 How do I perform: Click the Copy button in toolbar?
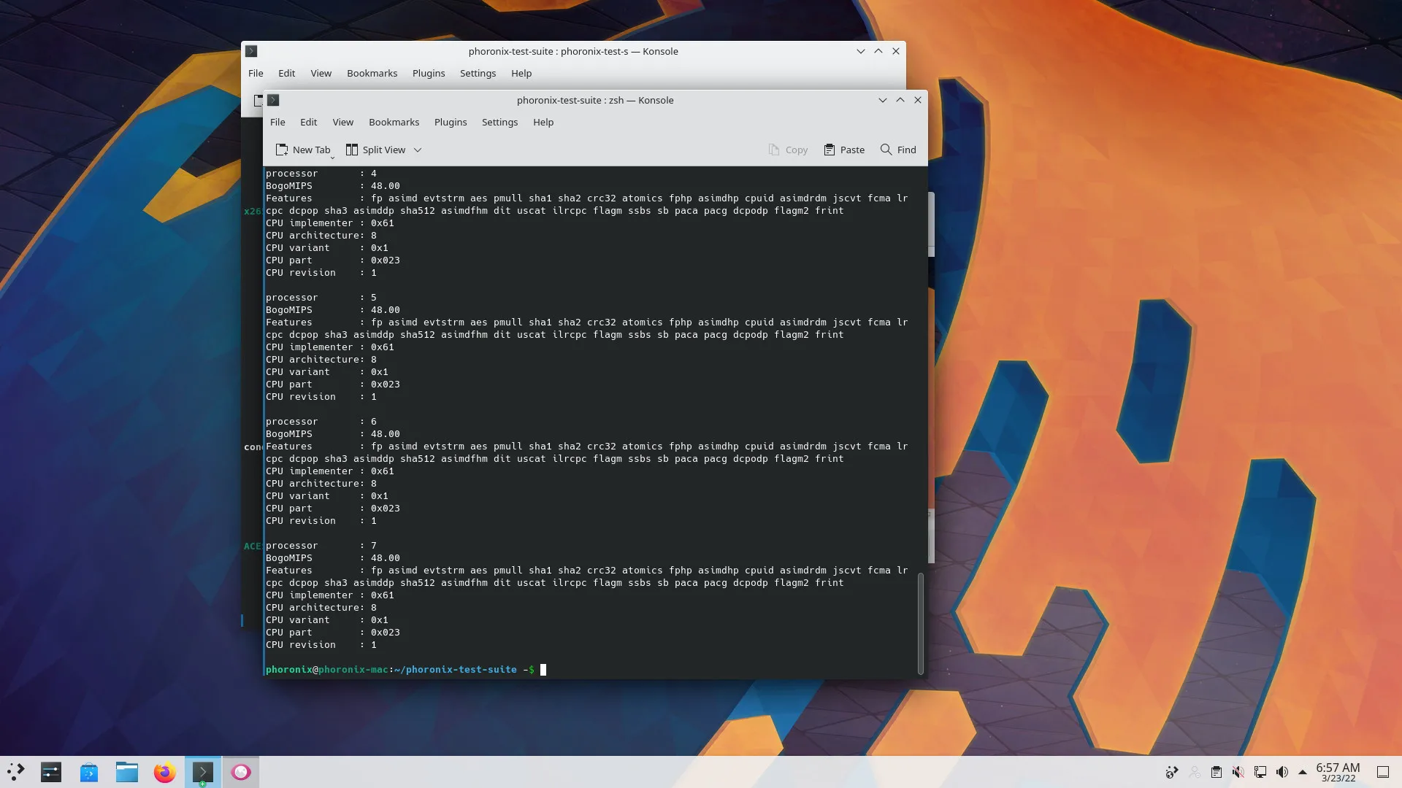tap(788, 149)
